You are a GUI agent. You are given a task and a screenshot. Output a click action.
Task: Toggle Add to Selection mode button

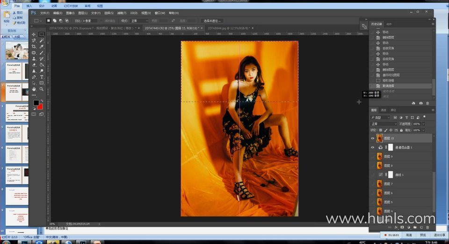(54, 21)
